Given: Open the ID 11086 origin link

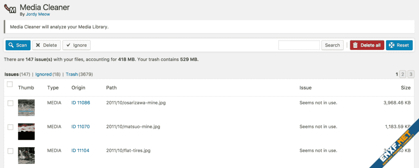Looking at the screenshot, I should tap(81, 103).
